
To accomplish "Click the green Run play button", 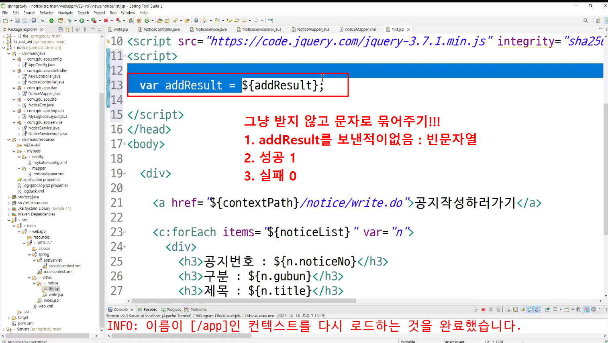I will point(82,21).
